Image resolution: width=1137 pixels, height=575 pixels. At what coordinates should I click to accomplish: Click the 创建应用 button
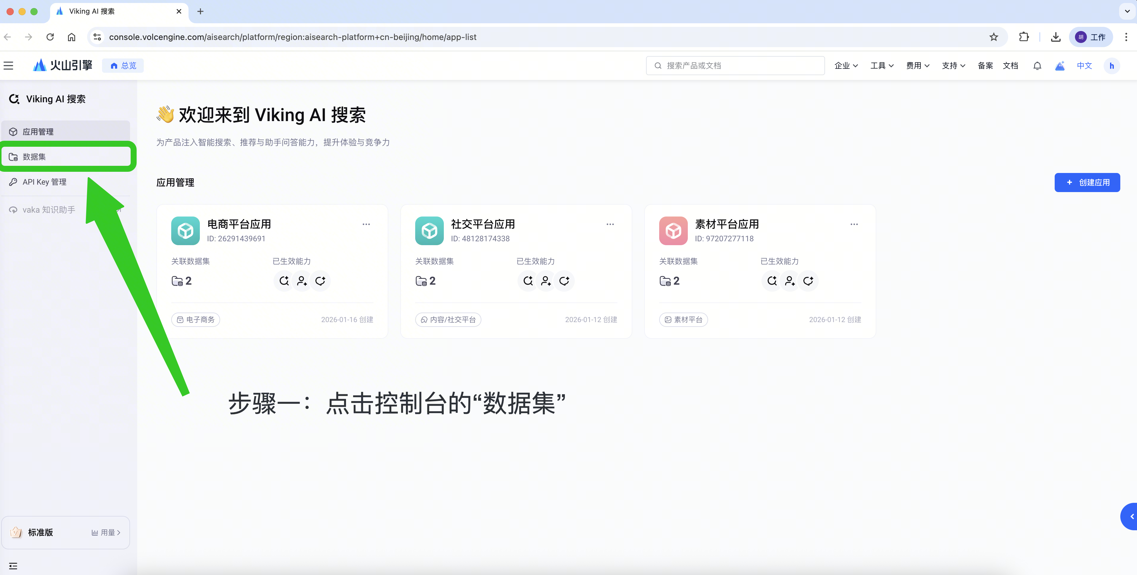(x=1087, y=182)
